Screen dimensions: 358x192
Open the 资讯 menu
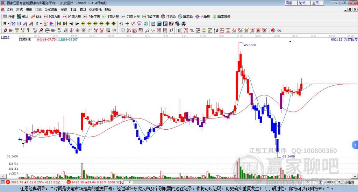29,9
